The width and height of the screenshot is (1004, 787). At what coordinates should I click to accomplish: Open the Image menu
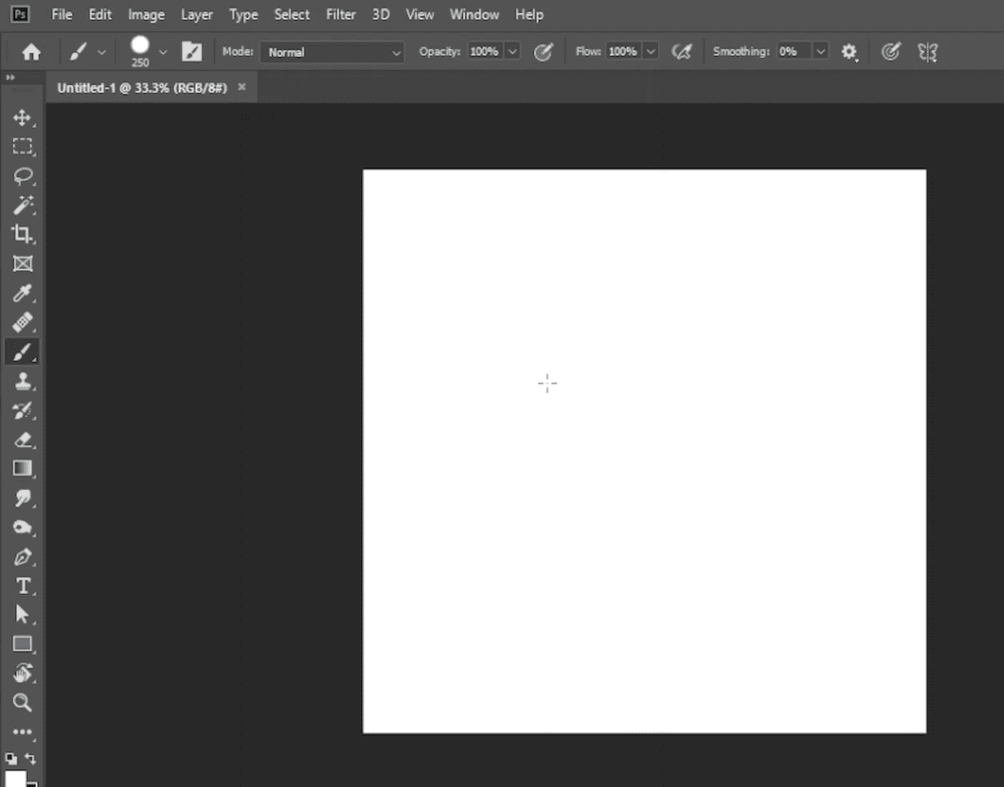click(147, 14)
